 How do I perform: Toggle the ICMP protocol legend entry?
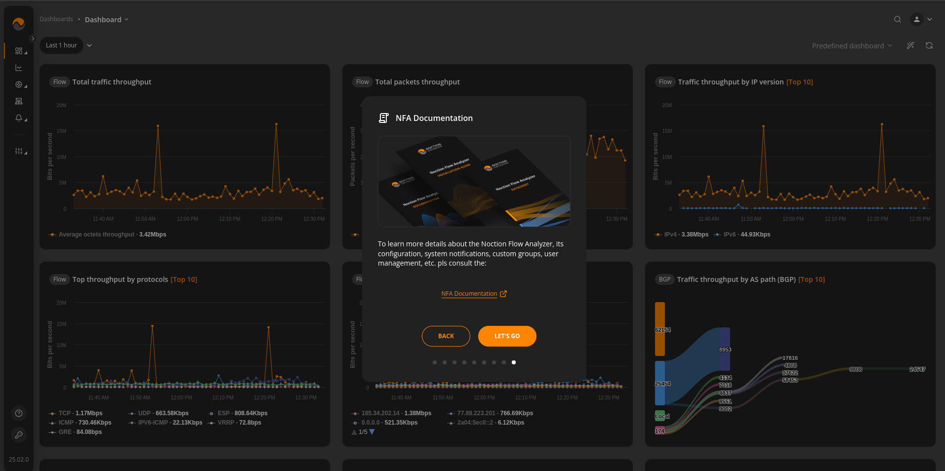[80, 423]
